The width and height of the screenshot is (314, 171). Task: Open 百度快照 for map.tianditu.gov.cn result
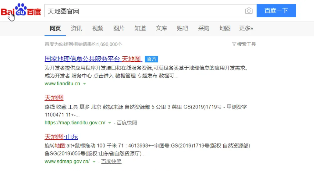(x=127, y=123)
